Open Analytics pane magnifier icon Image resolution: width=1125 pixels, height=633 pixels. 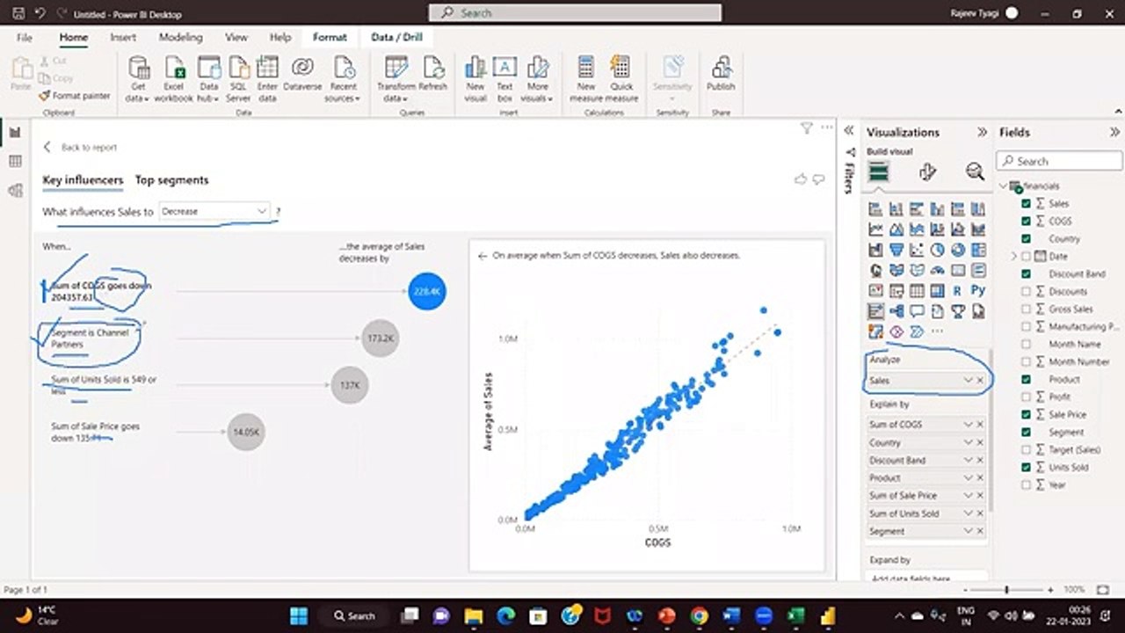(975, 172)
